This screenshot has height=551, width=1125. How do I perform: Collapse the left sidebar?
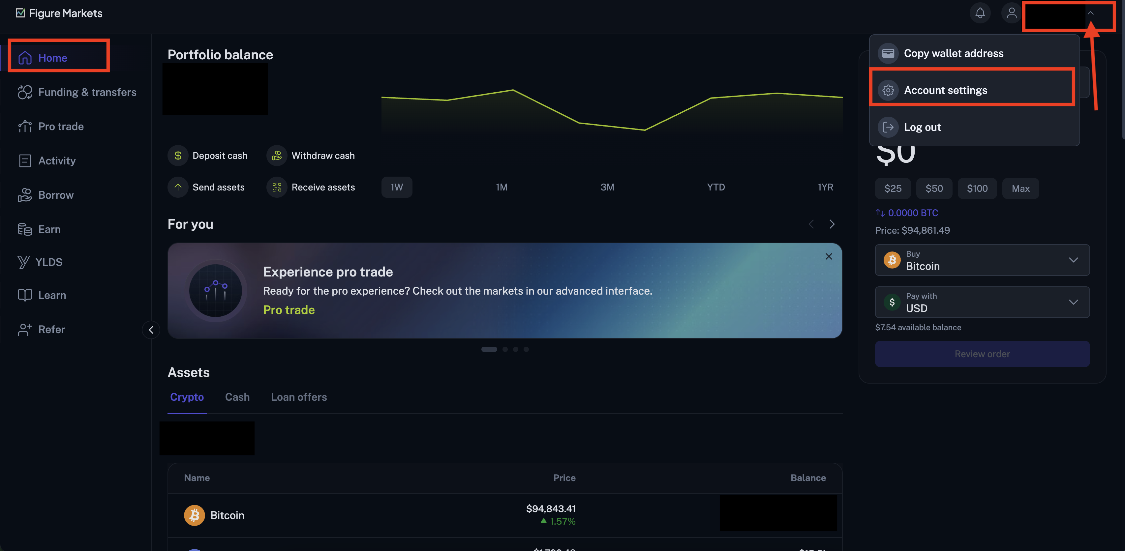coord(151,330)
